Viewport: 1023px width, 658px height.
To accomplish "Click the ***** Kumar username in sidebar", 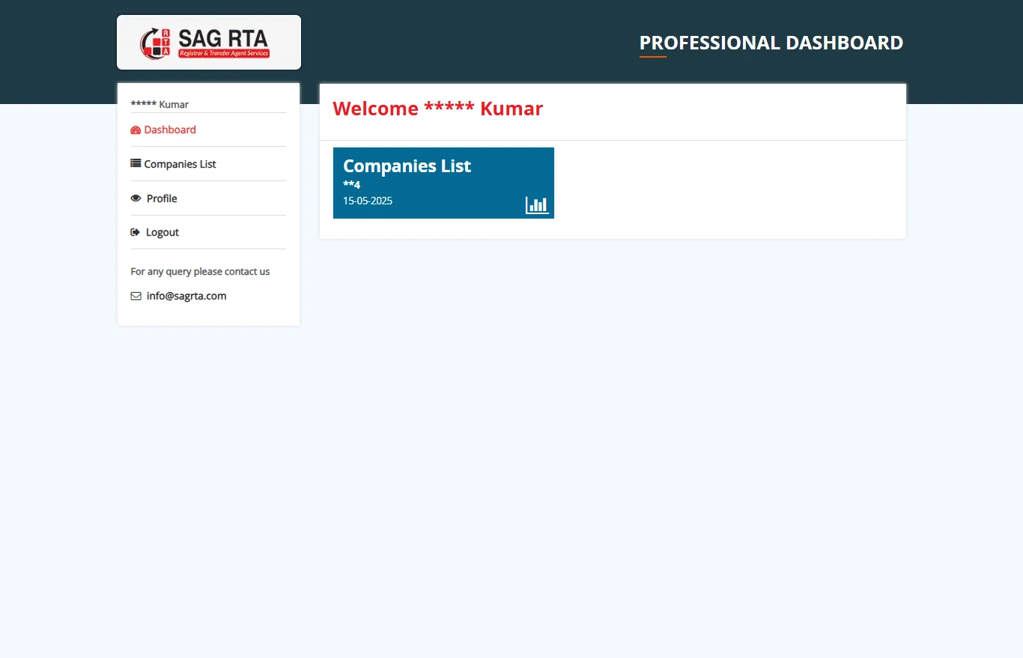I will point(160,104).
